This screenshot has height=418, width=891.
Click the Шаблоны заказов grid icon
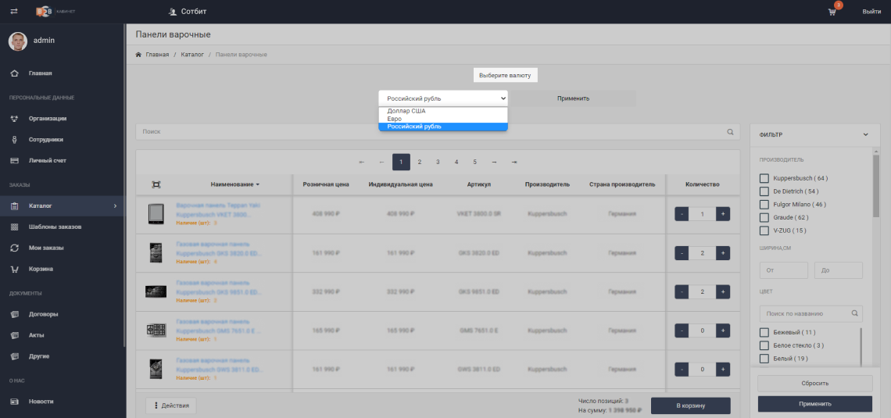click(16, 227)
